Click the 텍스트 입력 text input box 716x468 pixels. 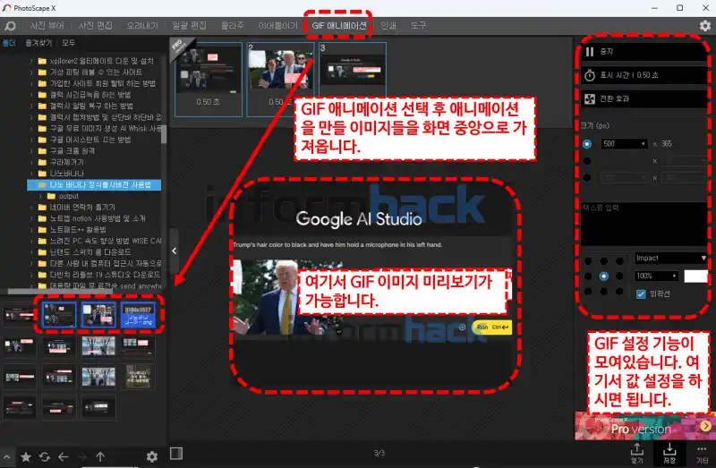(x=644, y=224)
